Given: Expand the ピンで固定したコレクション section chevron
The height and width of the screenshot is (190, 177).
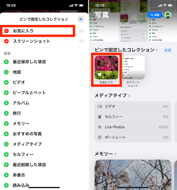Looking at the screenshot, I should point(157,50).
